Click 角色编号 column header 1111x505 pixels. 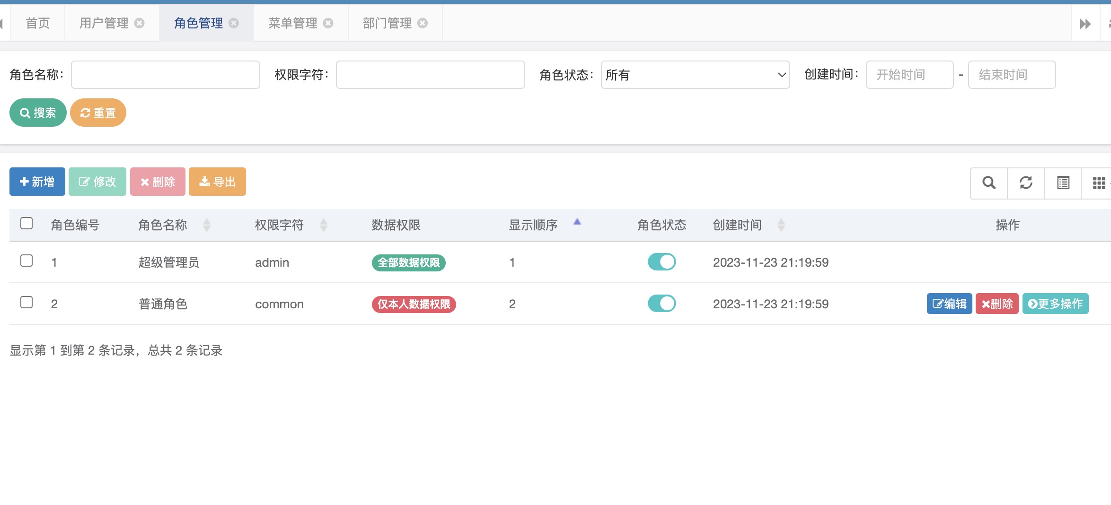[75, 225]
